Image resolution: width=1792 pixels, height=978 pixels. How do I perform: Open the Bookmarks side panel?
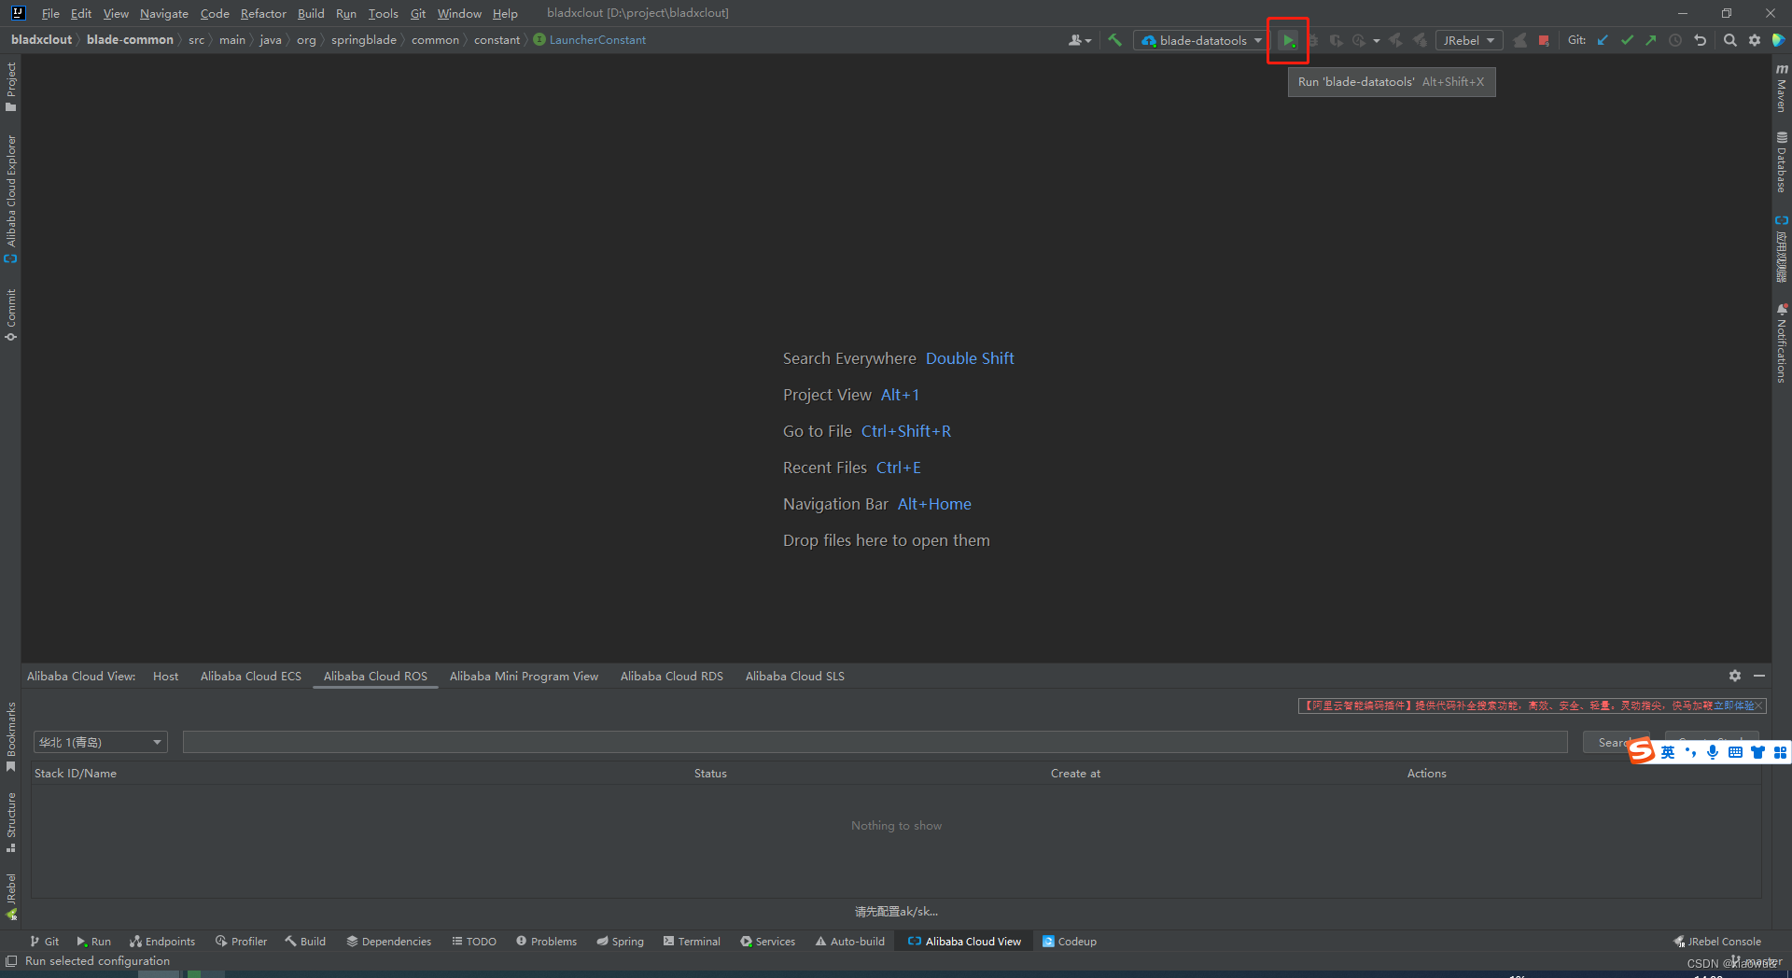[x=10, y=737]
